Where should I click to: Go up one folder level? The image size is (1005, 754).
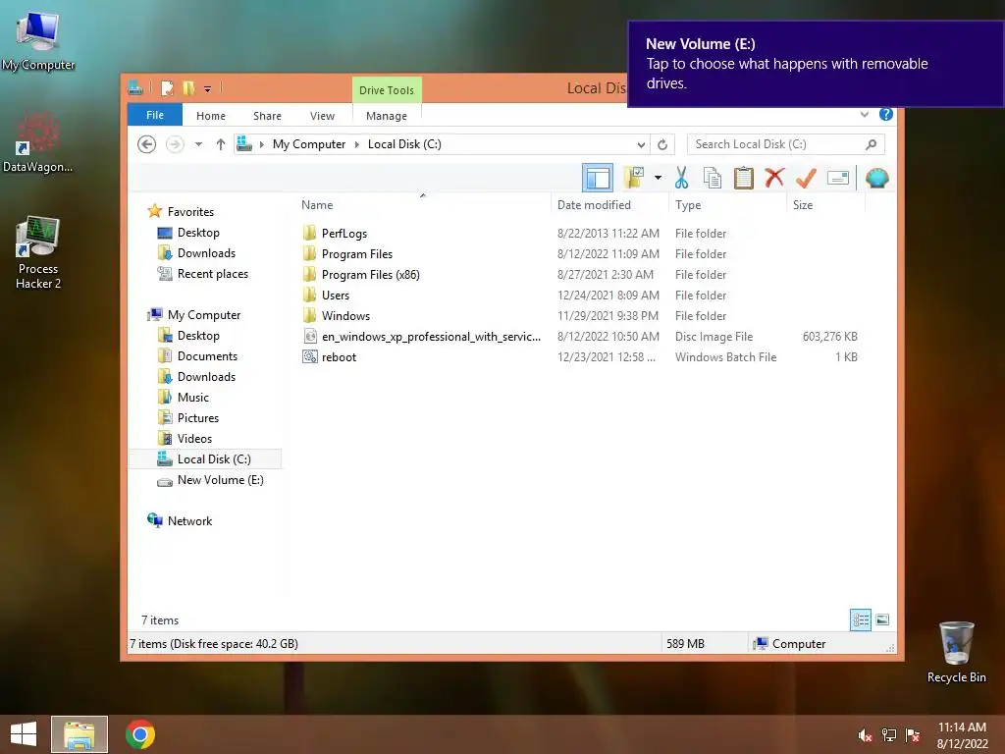click(221, 144)
